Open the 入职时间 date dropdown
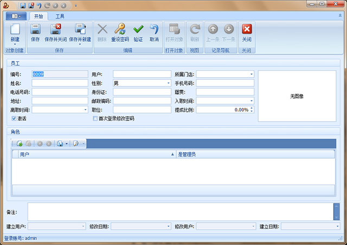 252,100
